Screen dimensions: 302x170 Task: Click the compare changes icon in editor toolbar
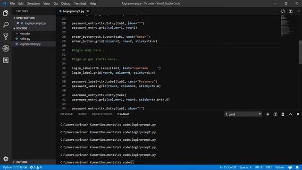[x=283, y=11]
